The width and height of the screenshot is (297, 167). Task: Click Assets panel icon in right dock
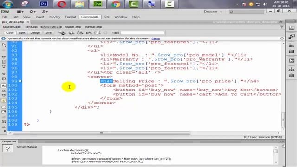click(x=291, y=75)
